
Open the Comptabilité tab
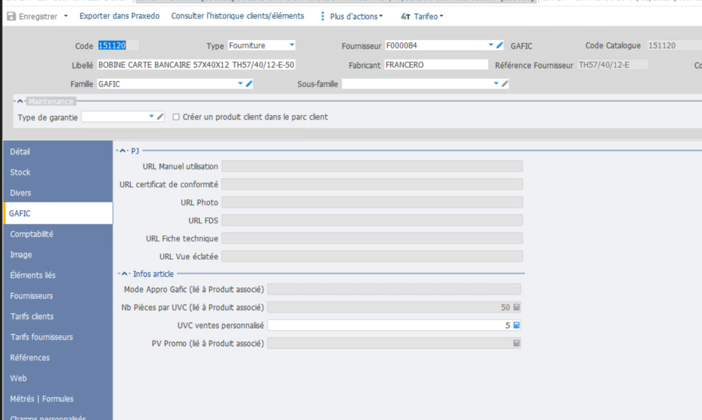32,234
